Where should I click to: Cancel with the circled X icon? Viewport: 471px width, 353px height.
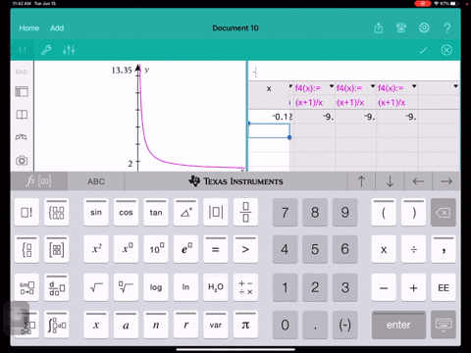(446, 50)
